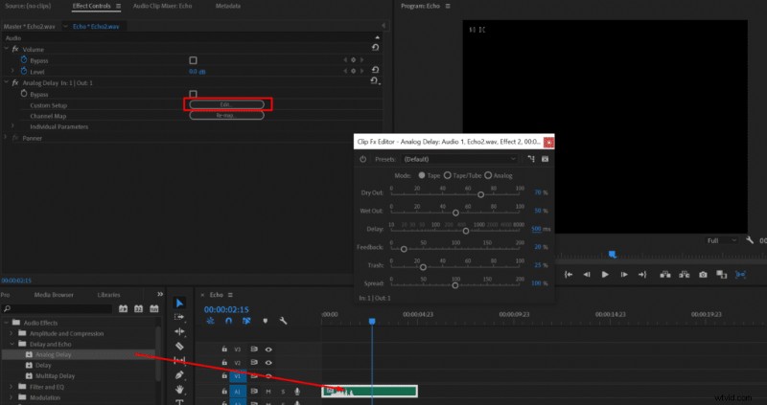Select Multitap Delay effect

tap(56, 375)
